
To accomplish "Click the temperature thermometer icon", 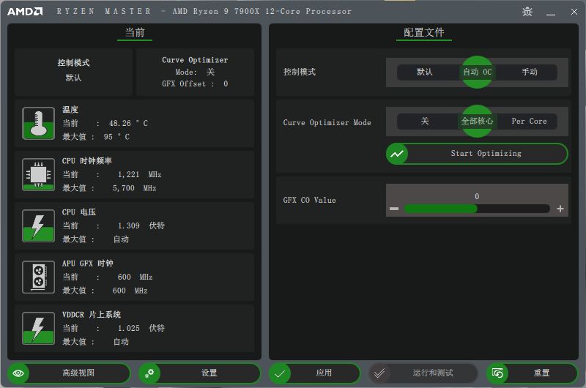I will (39, 123).
